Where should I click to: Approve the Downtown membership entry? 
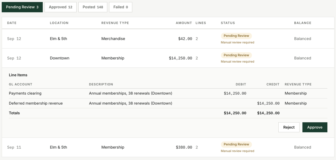point(315,127)
